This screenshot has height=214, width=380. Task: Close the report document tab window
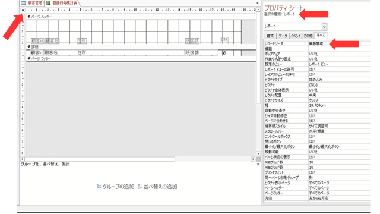click(x=257, y=3)
